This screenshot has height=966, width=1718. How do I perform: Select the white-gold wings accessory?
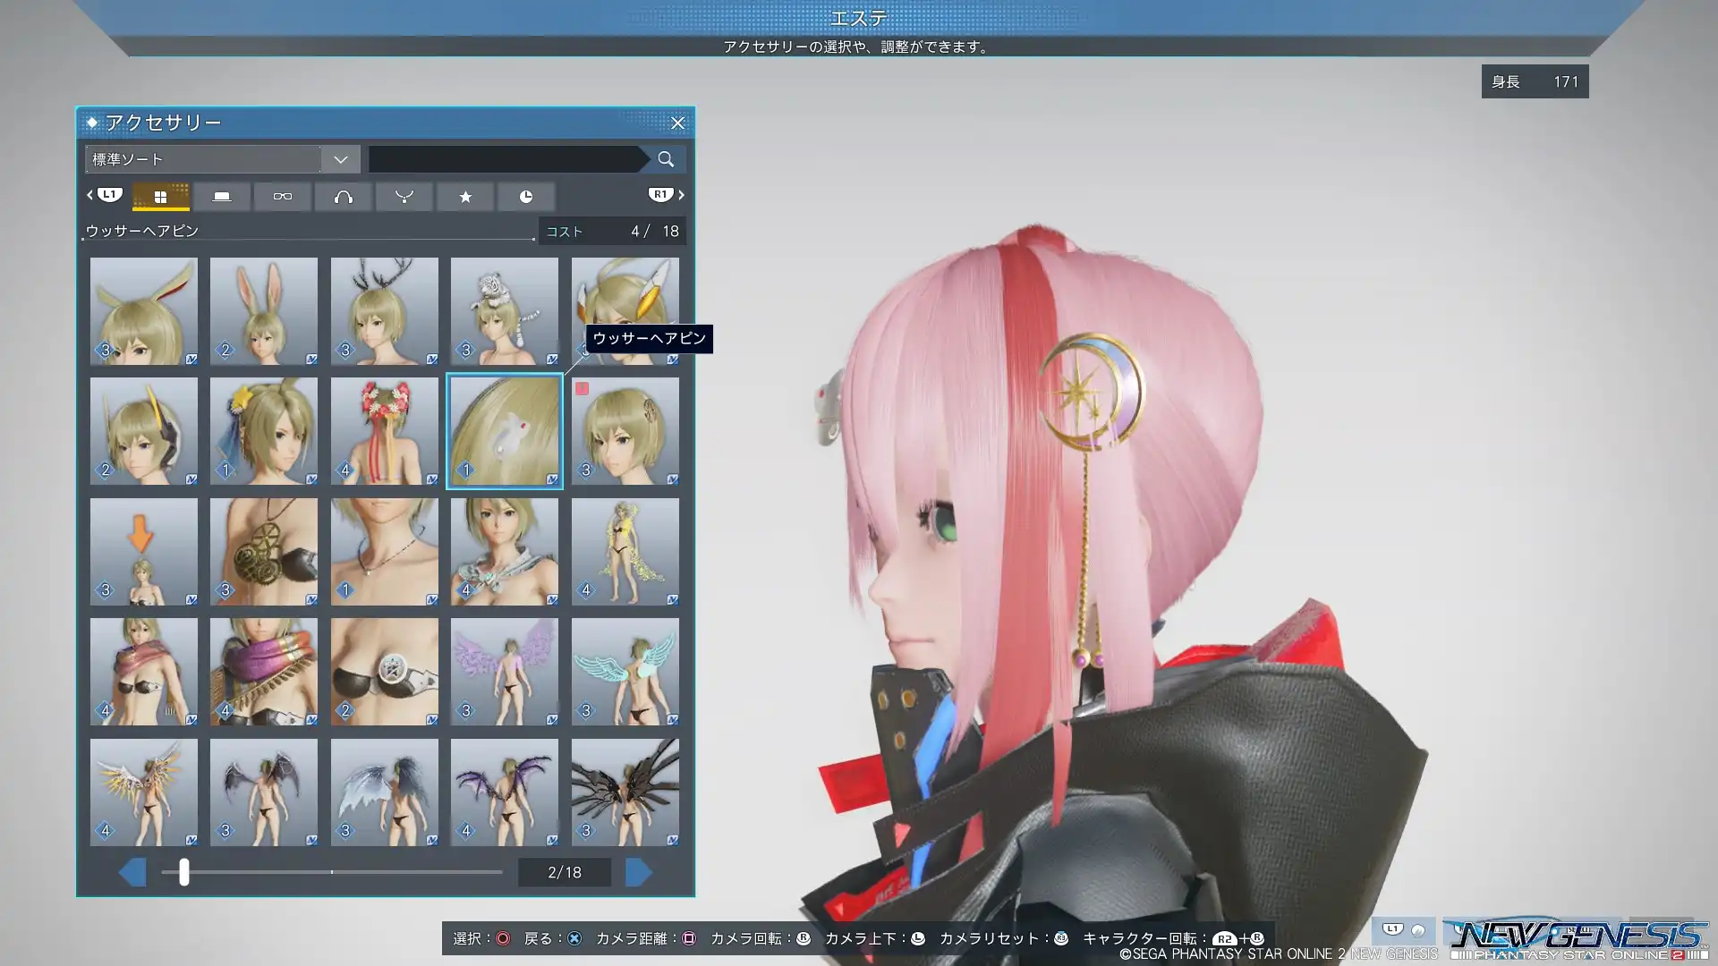click(144, 792)
